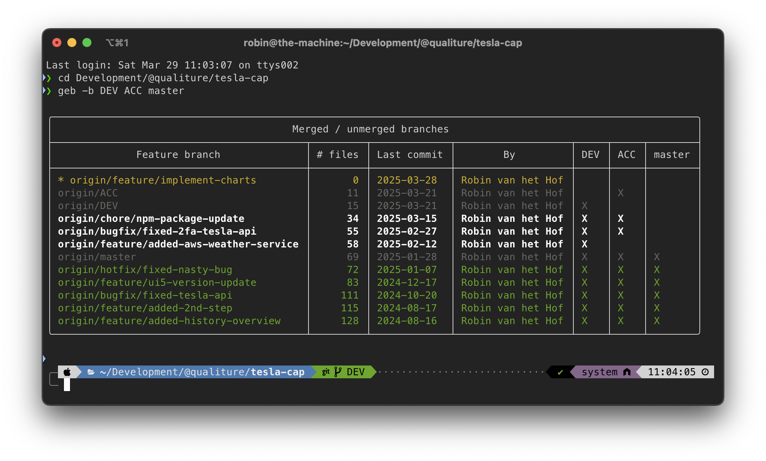
Task: Click the system label in the prompt
Action: click(599, 372)
